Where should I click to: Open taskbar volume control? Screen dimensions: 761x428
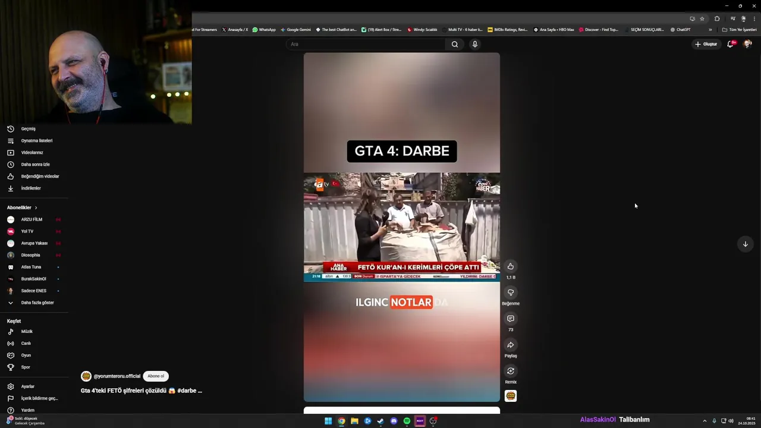click(x=731, y=421)
